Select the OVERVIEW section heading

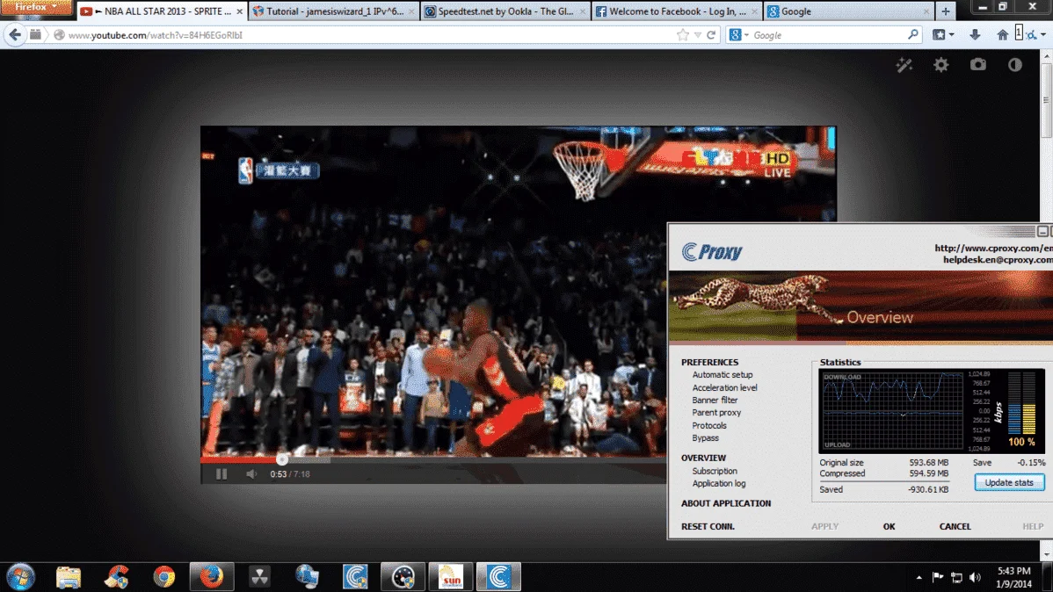click(703, 458)
